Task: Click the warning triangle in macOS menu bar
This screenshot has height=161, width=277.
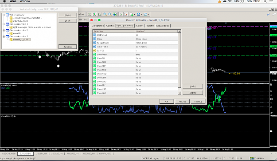Action: pos(219,1)
